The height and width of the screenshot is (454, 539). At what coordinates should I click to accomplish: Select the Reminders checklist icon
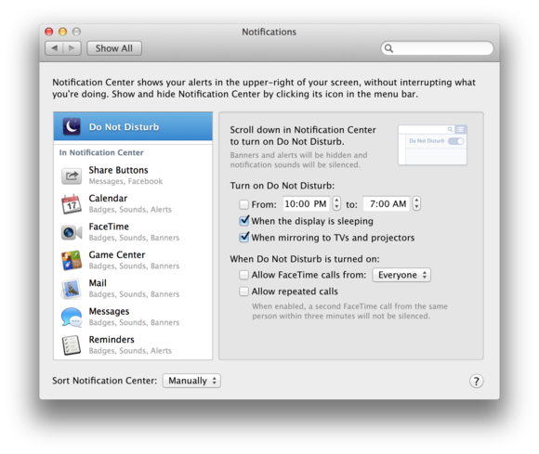point(72,345)
